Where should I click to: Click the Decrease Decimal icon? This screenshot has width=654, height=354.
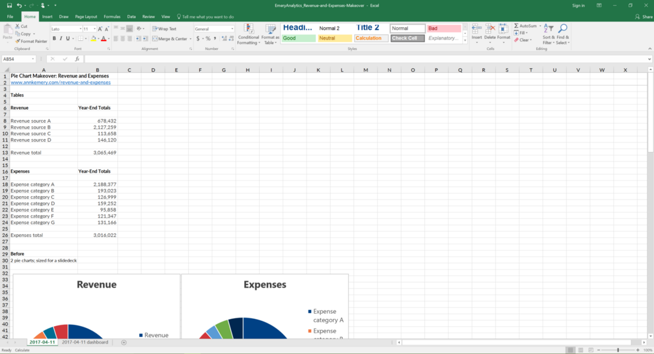231,39
